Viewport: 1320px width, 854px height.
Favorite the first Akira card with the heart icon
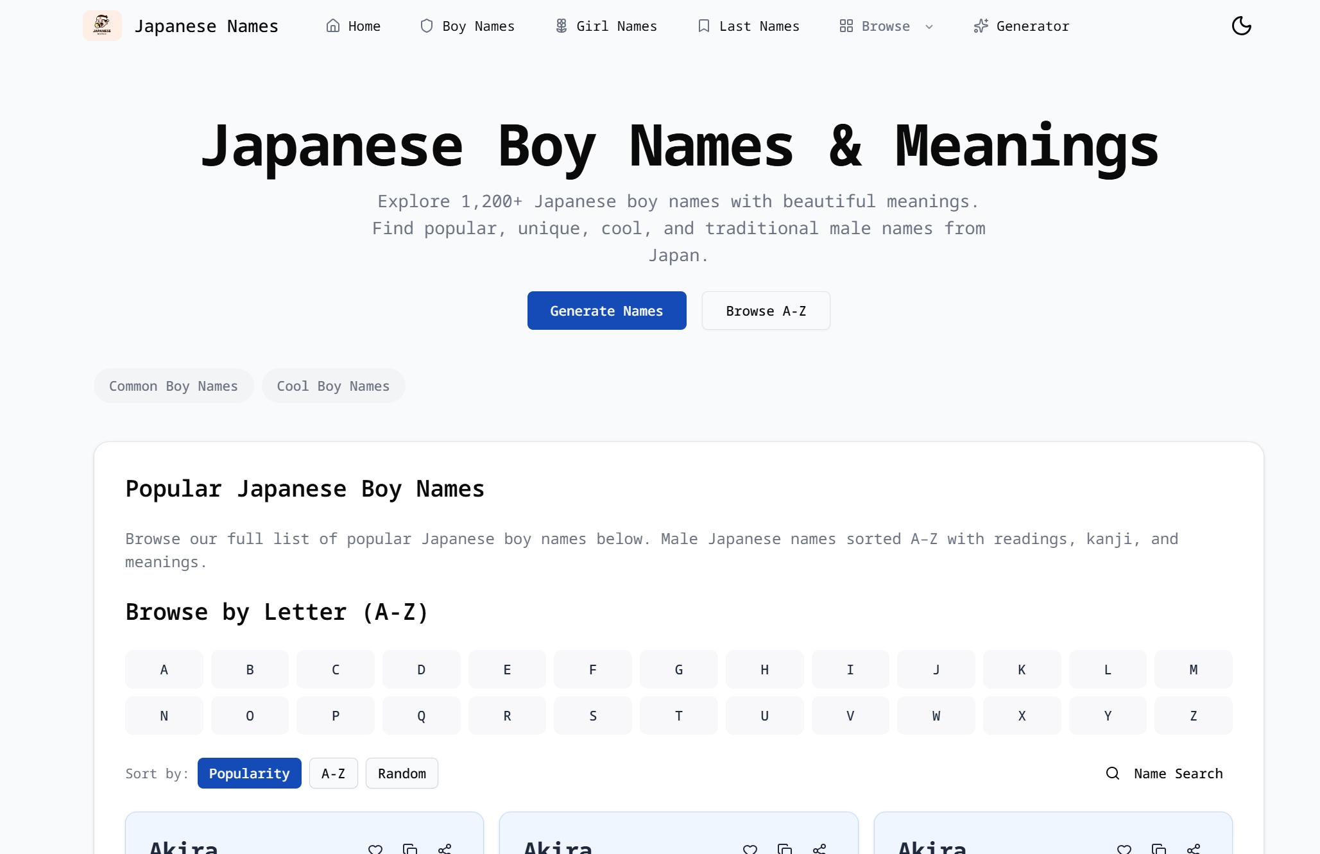click(x=375, y=848)
